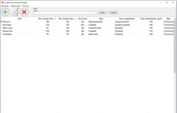
Task: Open the Помощь menu
Action: pyautogui.click(x=26, y=6)
